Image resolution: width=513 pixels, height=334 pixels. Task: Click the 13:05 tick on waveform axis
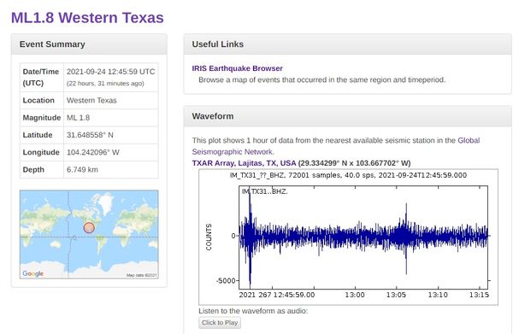click(396, 295)
